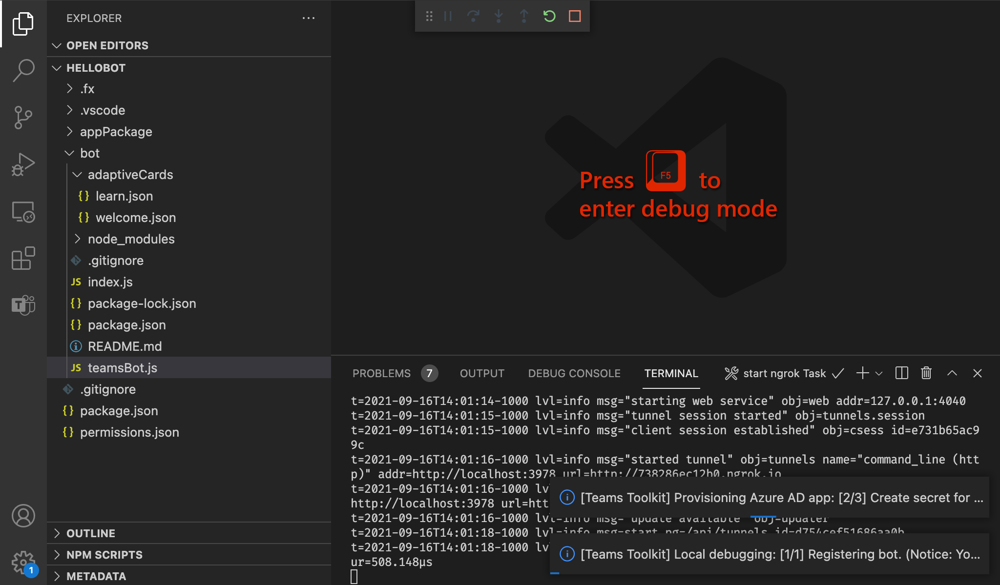Click the clear terminal trash icon
This screenshot has width=1000, height=585.
coord(925,373)
